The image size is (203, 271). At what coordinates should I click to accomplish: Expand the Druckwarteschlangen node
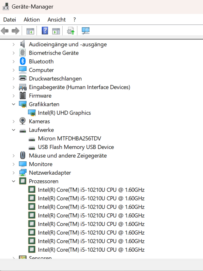tap(14, 79)
